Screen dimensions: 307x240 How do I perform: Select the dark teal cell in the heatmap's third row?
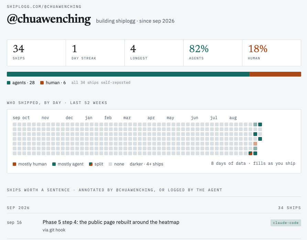(x=255, y=134)
